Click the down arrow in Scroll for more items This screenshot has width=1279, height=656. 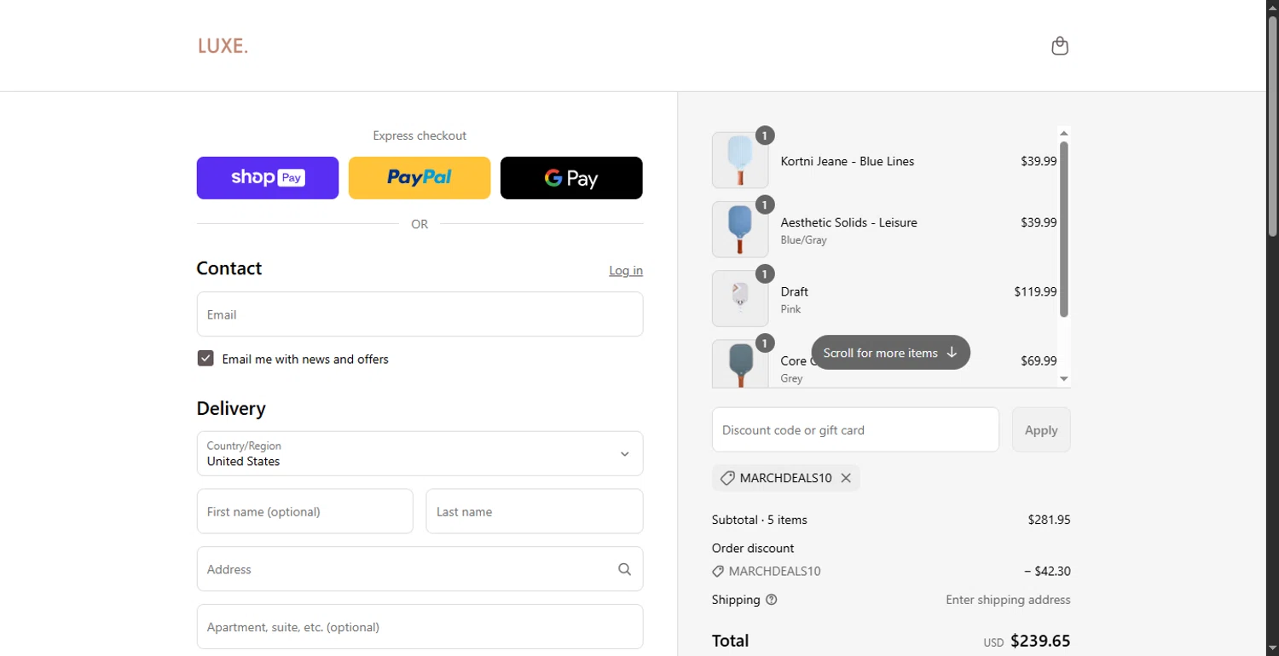[952, 353]
